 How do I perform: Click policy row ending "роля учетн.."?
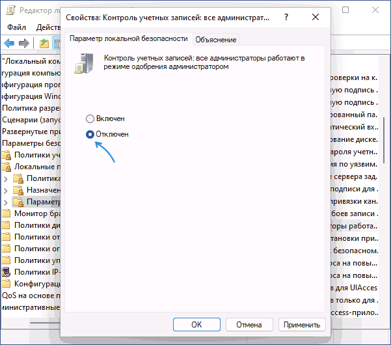[355, 152]
